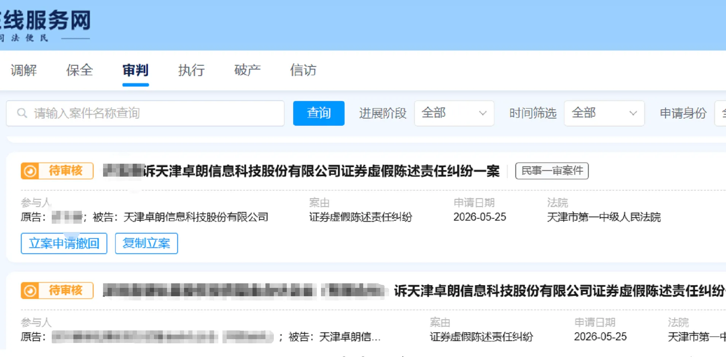The image size is (726, 357).
Task: Click the second case's date 2026-05-25
Action: click(600, 337)
